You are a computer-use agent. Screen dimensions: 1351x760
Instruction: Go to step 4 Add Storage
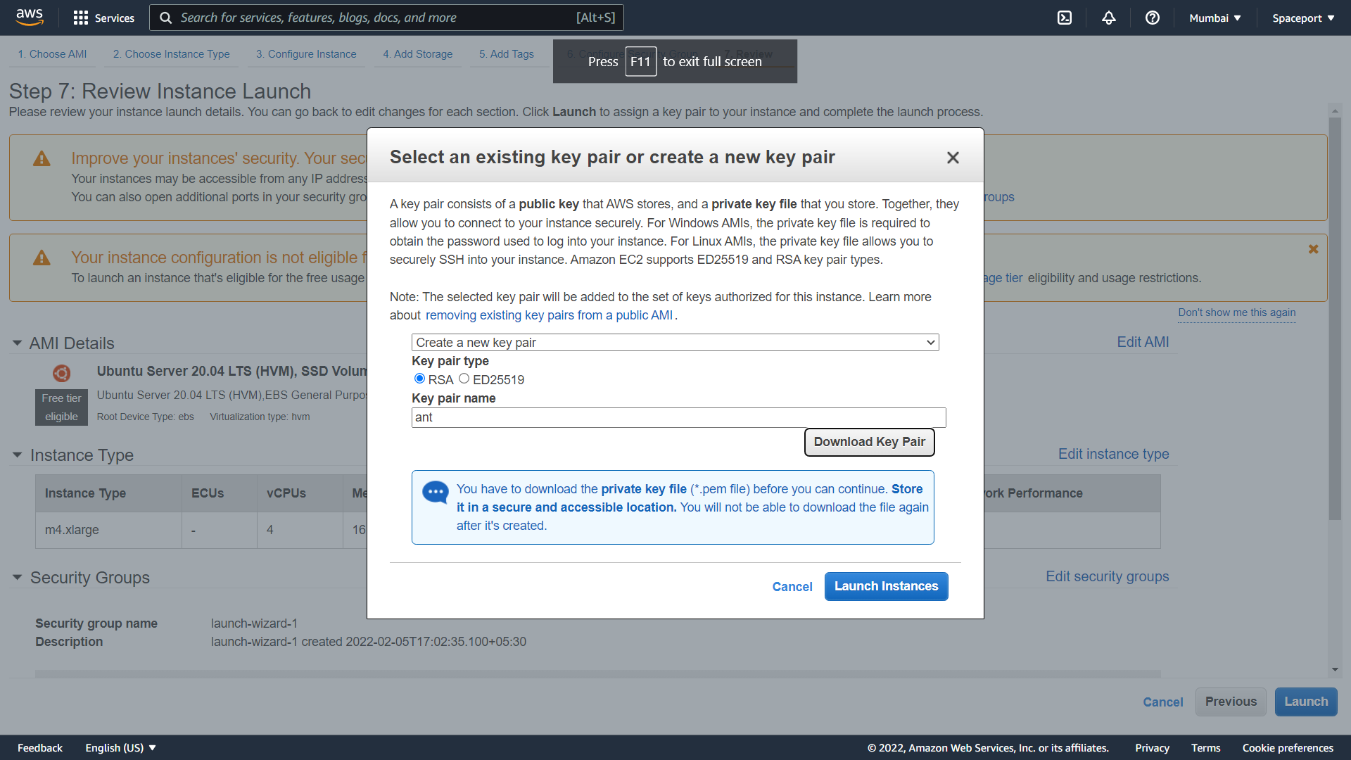tap(417, 54)
